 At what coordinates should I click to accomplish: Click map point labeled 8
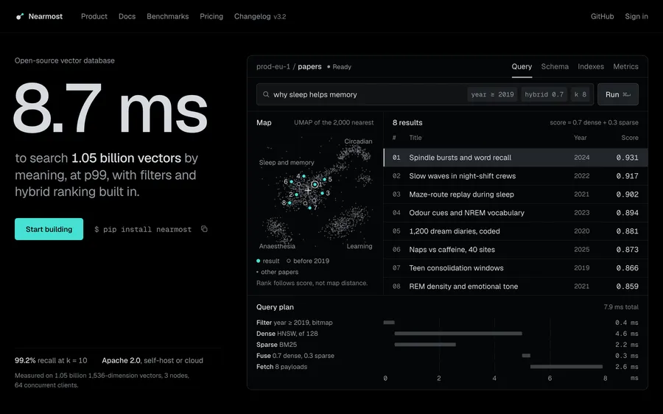point(290,203)
